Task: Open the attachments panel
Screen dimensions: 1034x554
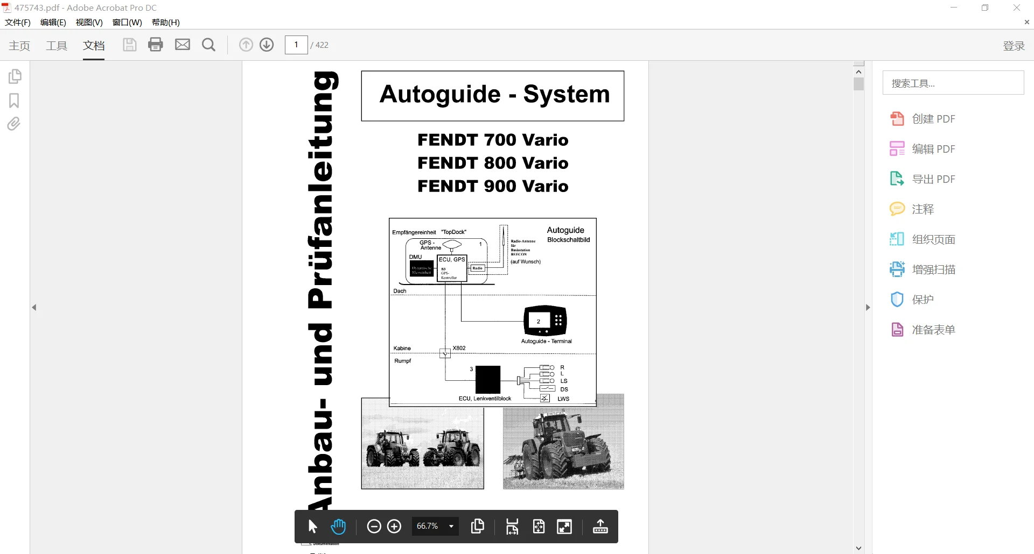Action: [x=15, y=124]
